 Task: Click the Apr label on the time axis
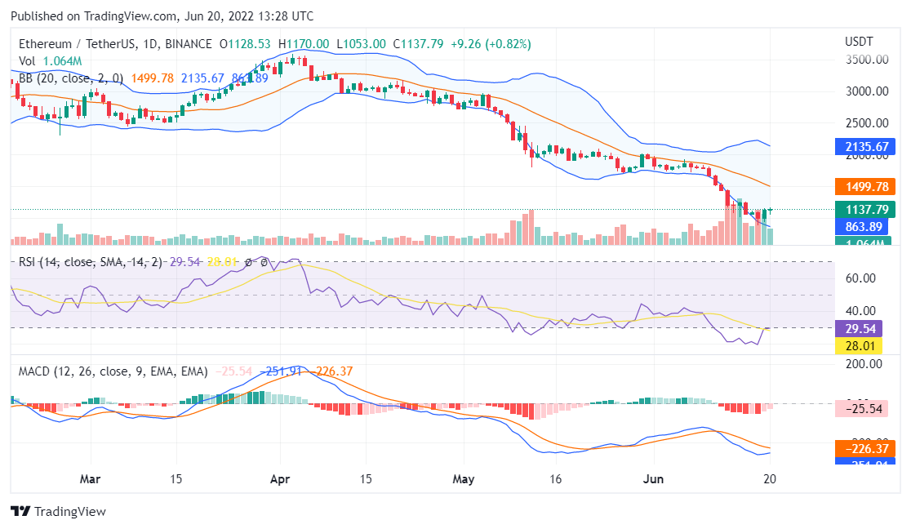[280, 478]
